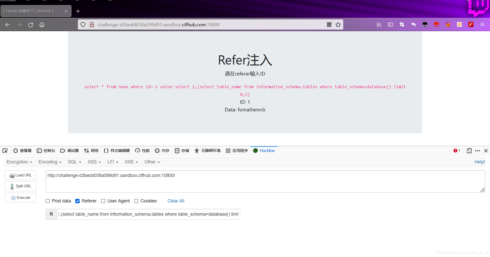Open Accessibility (无障碍环境) tab

207,151
